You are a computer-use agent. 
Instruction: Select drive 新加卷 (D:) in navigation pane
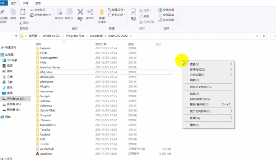click(x=12, y=104)
